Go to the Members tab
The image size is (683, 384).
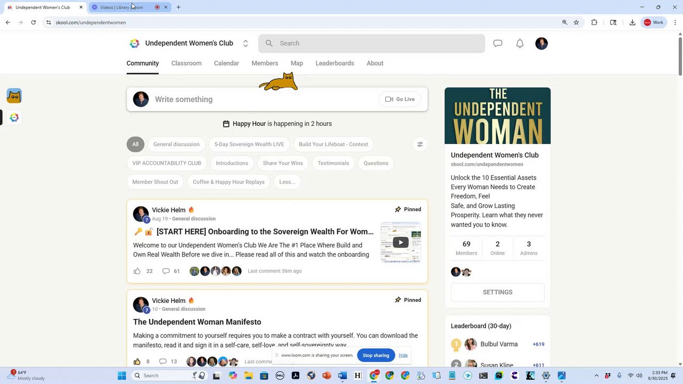[x=265, y=63]
